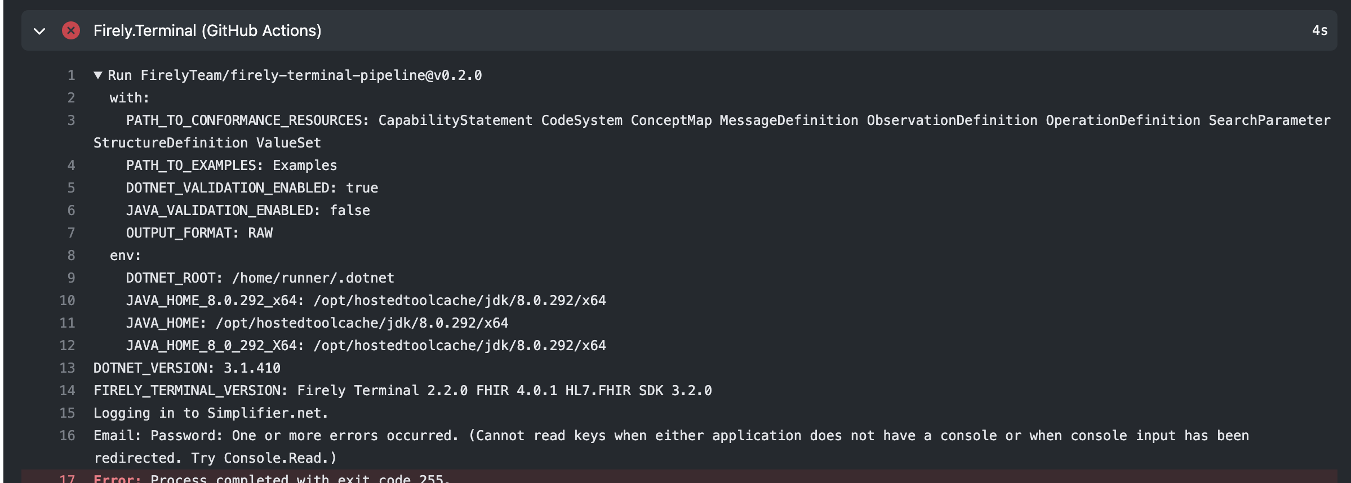Click the red failed status icon
This screenshot has height=483, width=1351.
coord(71,30)
